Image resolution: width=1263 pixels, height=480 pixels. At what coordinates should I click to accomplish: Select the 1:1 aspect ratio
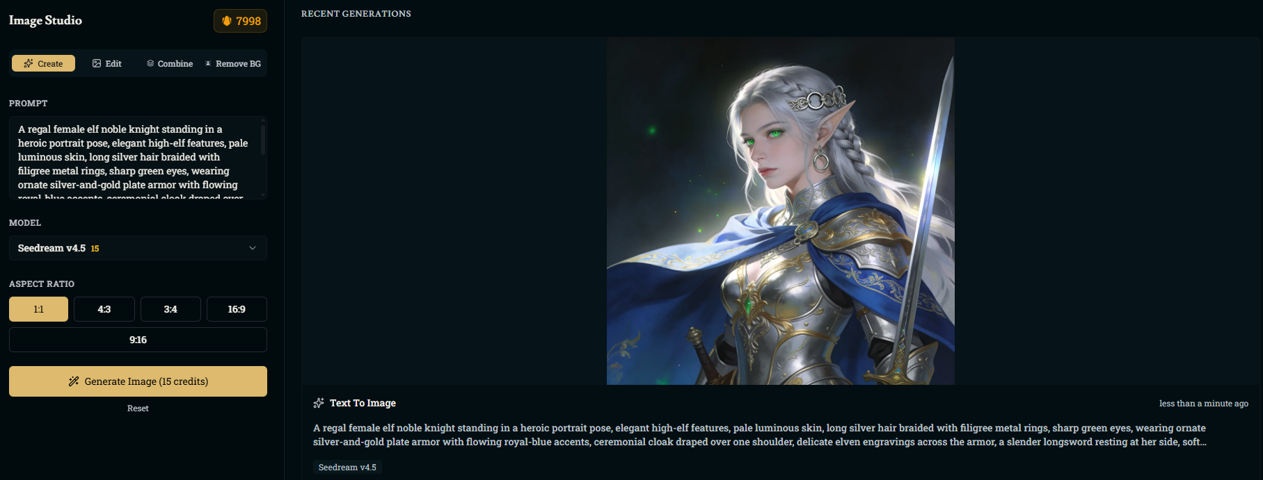[38, 309]
